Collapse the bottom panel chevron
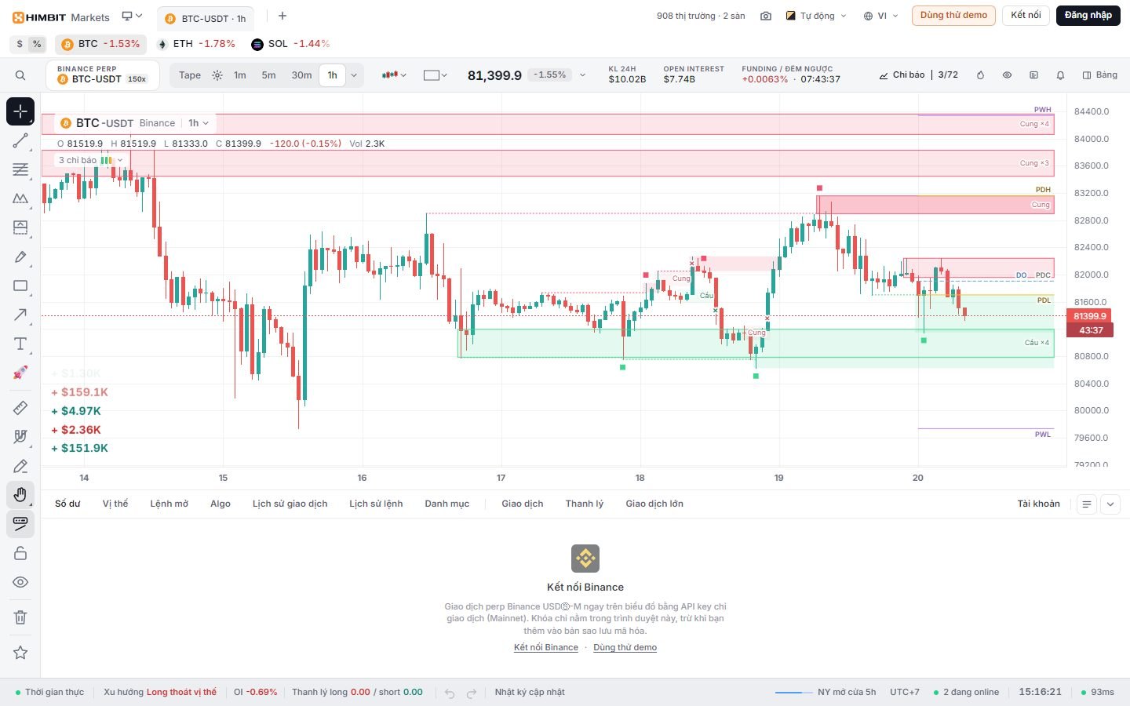 pos(1110,504)
